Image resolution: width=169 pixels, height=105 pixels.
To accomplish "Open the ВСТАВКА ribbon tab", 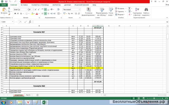I will tap(24, 5).
